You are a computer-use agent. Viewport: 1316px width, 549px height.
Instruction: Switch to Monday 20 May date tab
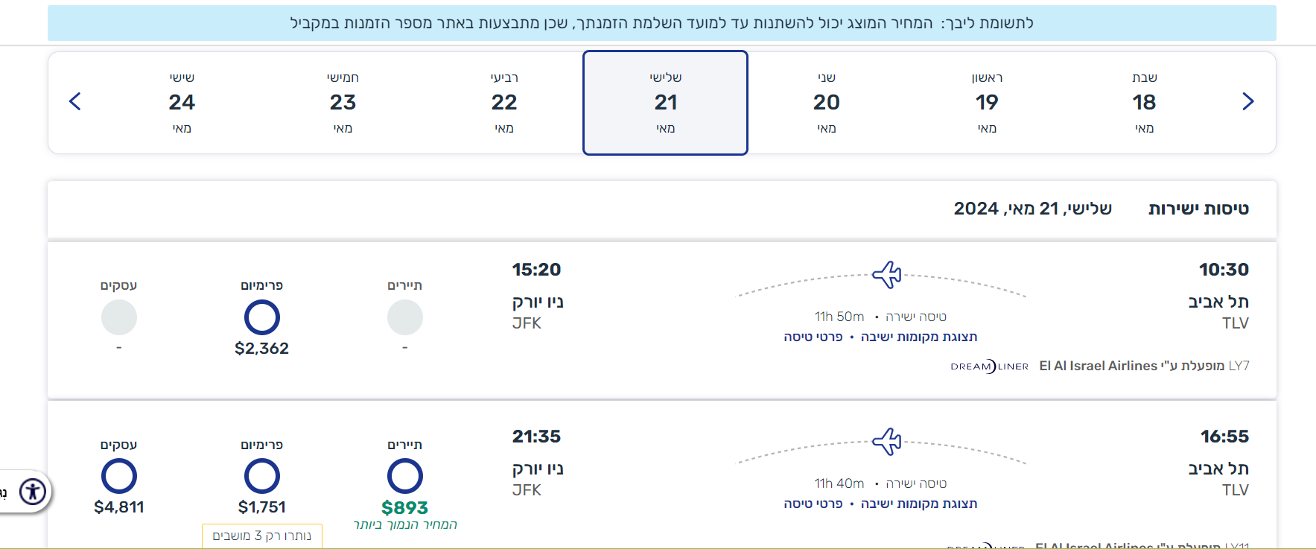(826, 103)
